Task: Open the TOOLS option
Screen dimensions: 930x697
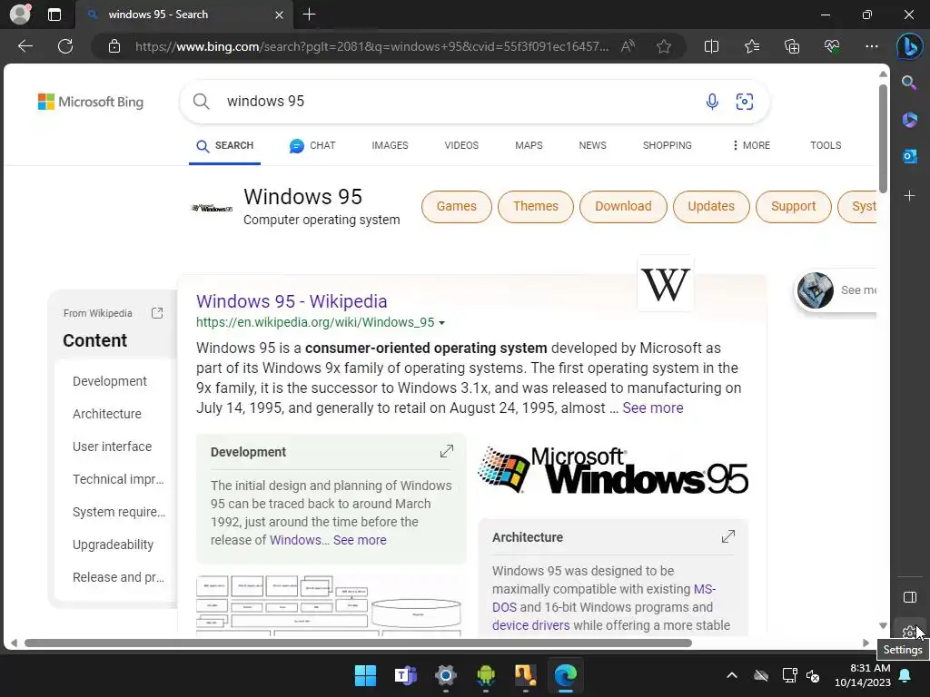Action: click(x=826, y=145)
